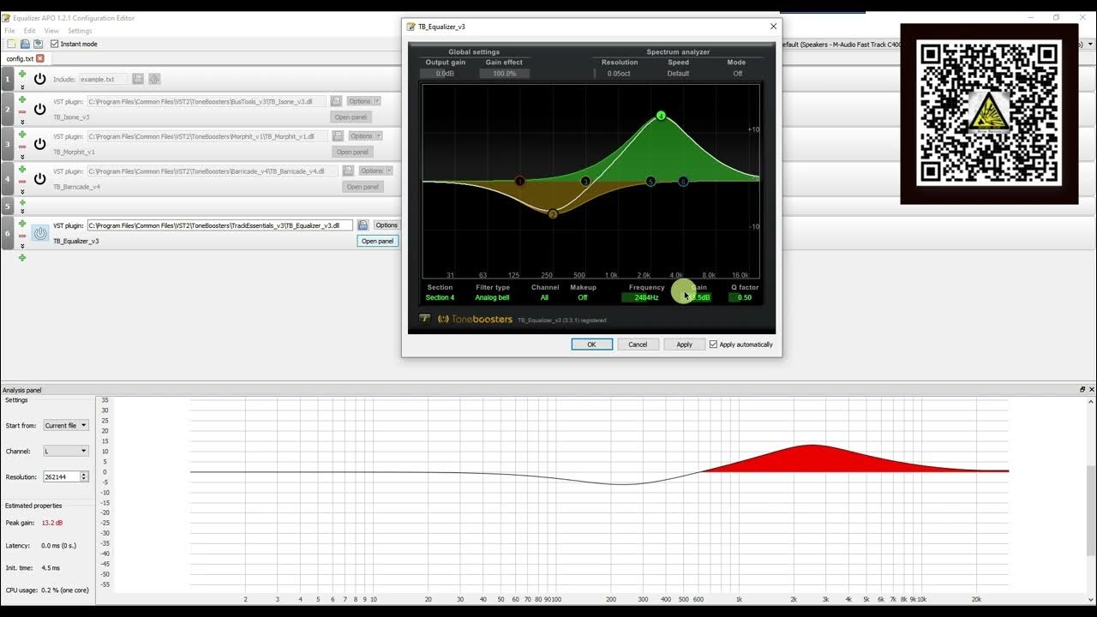Expand row 2 double-chevron arrow
The width and height of the screenshot is (1097, 617).
(x=22, y=122)
